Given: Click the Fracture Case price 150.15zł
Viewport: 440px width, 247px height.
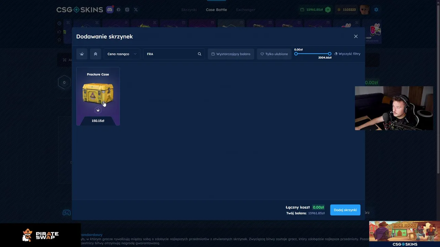Looking at the screenshot, I should pyautogui.click(x=98, y=121).
